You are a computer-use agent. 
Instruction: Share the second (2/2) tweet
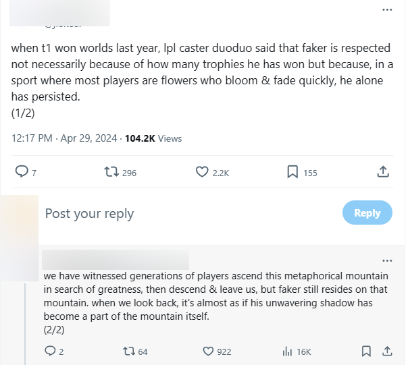click(x=388, y=351)
